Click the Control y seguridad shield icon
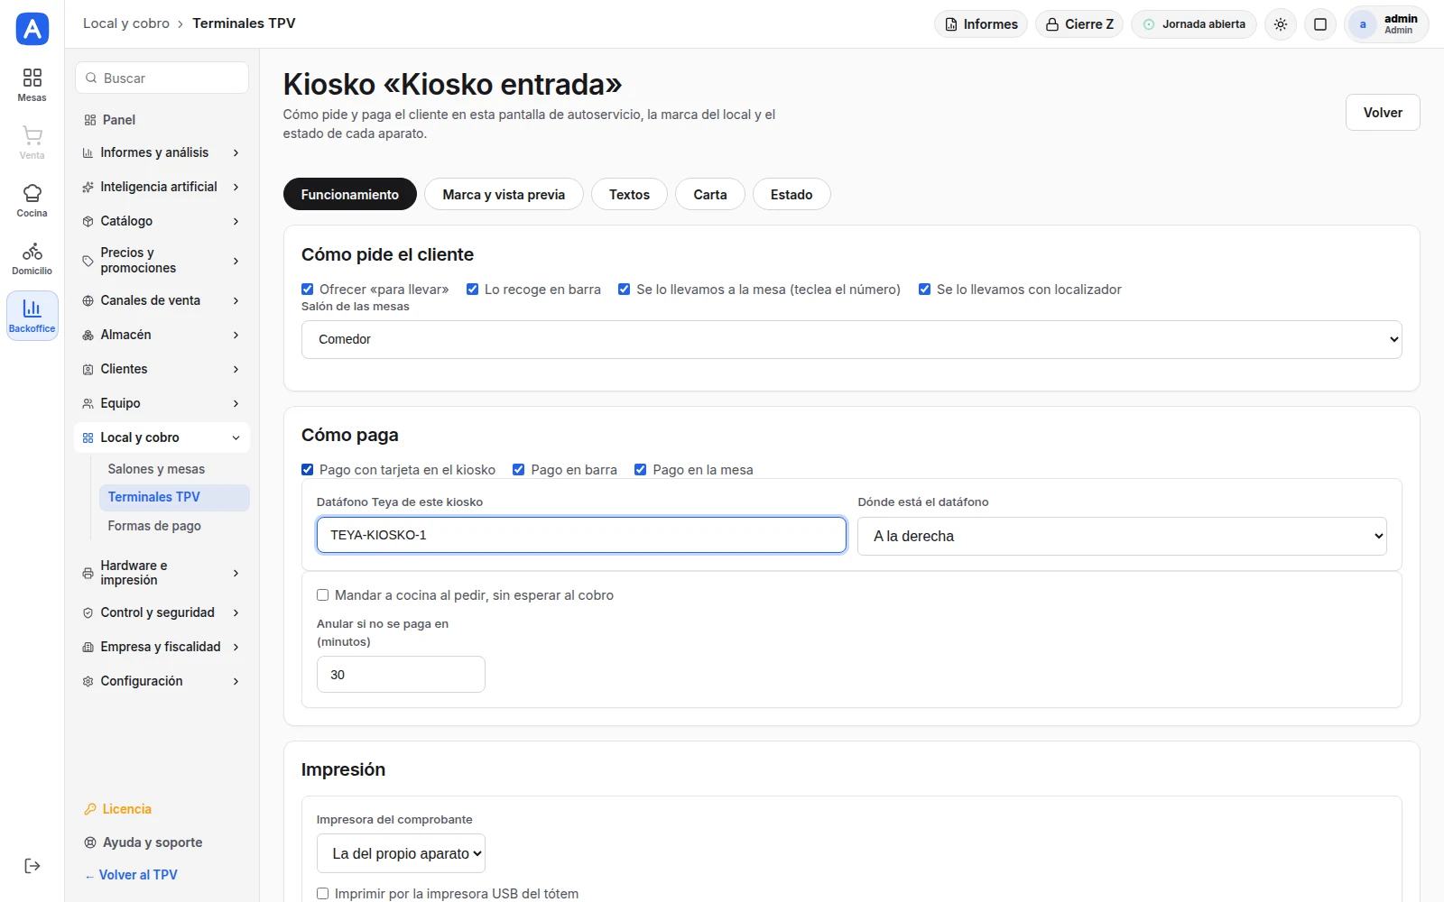 coord(88,613)
